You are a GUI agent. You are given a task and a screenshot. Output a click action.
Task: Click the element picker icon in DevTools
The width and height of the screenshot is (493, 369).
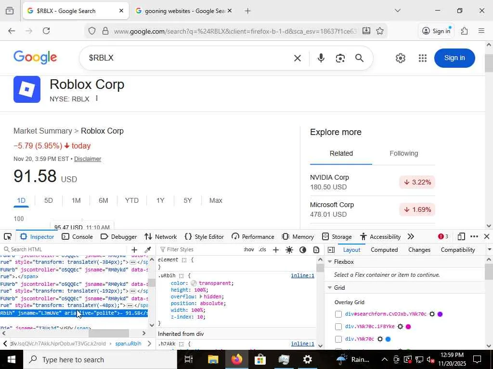(x=8, y=236)
